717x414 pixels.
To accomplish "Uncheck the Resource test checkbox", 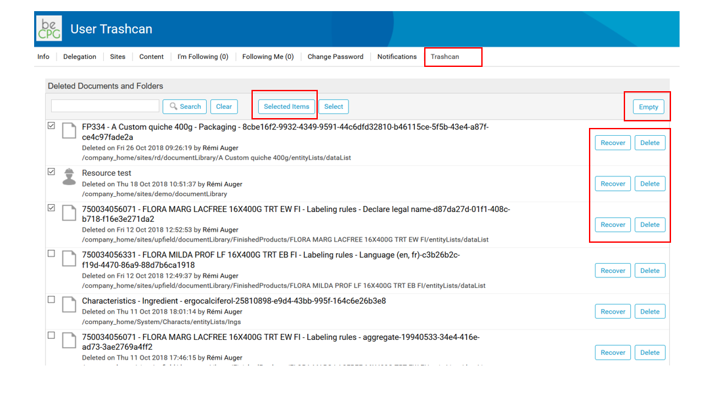I will pyautogui.click(x=51, y=172).
